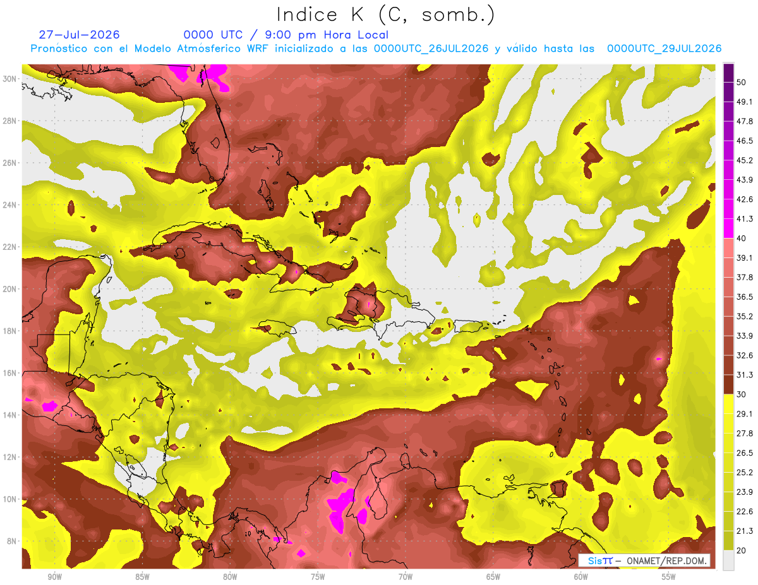
Task: Click the longitude label "85W"
Action: (142, 577)
